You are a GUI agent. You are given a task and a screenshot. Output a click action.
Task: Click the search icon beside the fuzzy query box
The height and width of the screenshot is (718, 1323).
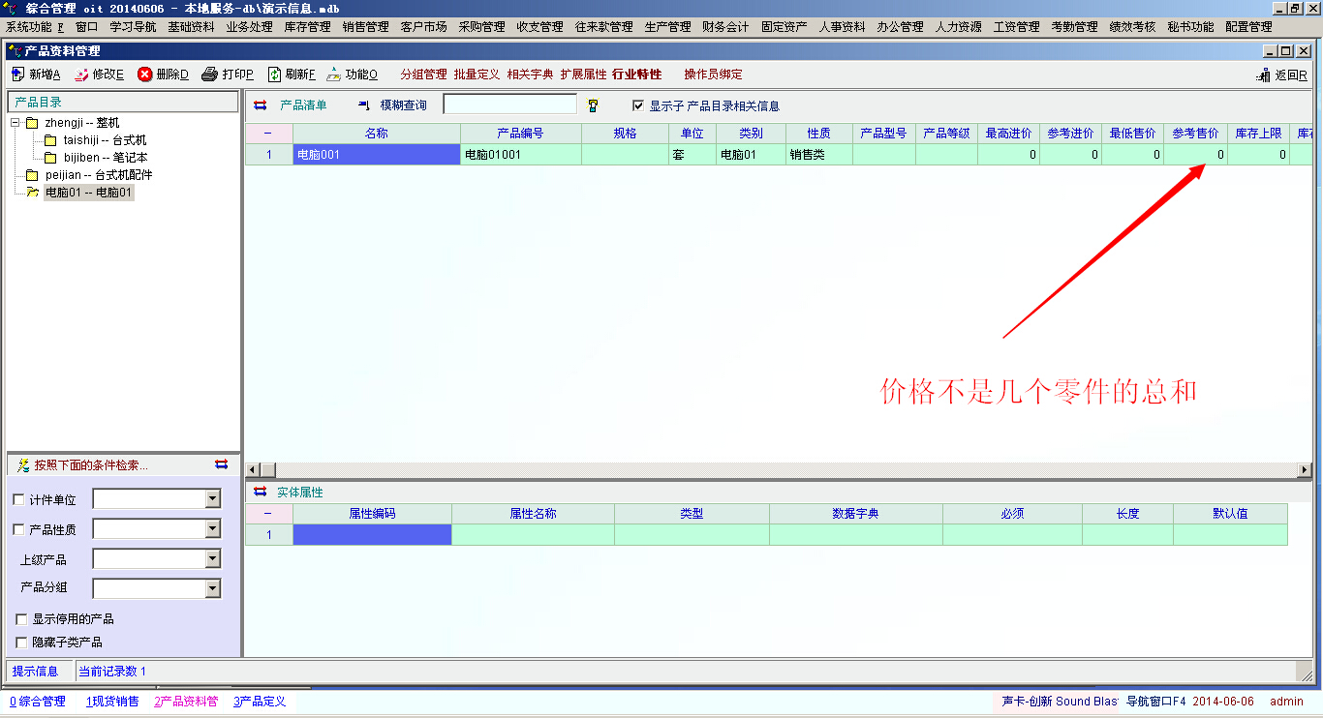[593, 105]
